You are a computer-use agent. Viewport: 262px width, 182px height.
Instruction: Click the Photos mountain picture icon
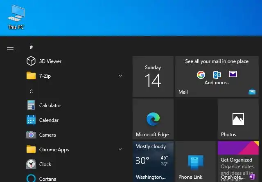(x=238, y=119)
